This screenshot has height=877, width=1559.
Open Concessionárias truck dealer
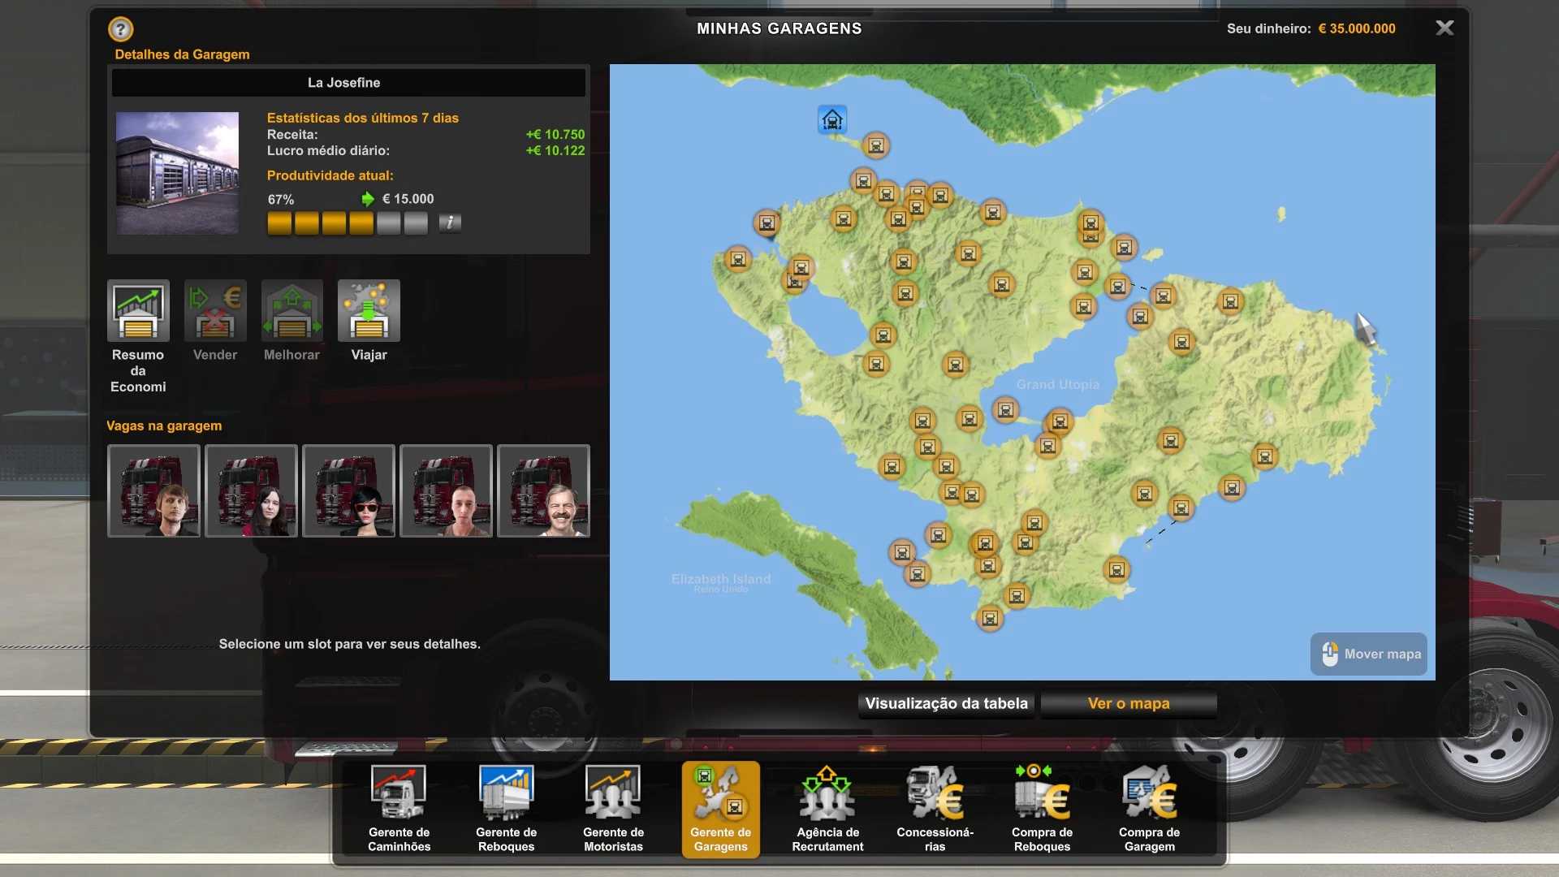click(x=935, y=808)
